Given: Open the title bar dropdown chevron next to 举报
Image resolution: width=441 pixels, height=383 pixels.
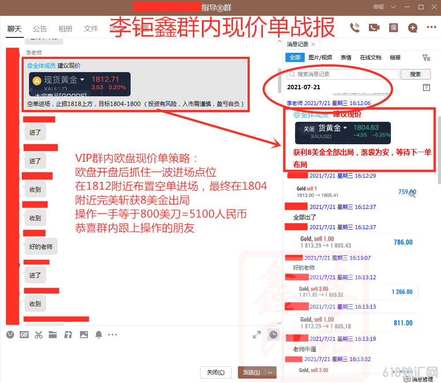Looking at the screenshot, I should [393, 7].
